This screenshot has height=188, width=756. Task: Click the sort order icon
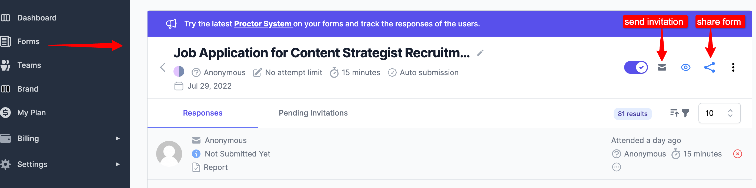tap(674, 113)
